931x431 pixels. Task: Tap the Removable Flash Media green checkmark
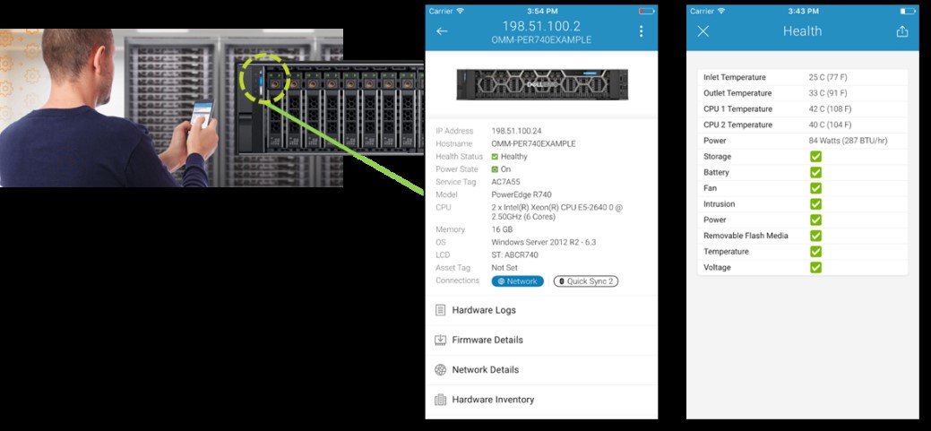click(815, 236)
